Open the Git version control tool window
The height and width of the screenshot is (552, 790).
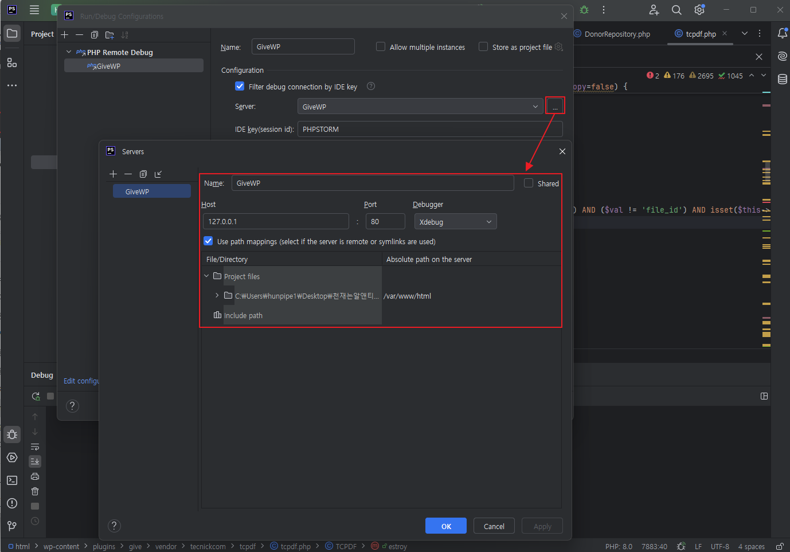pyautogui.click(x=12, y=526)
